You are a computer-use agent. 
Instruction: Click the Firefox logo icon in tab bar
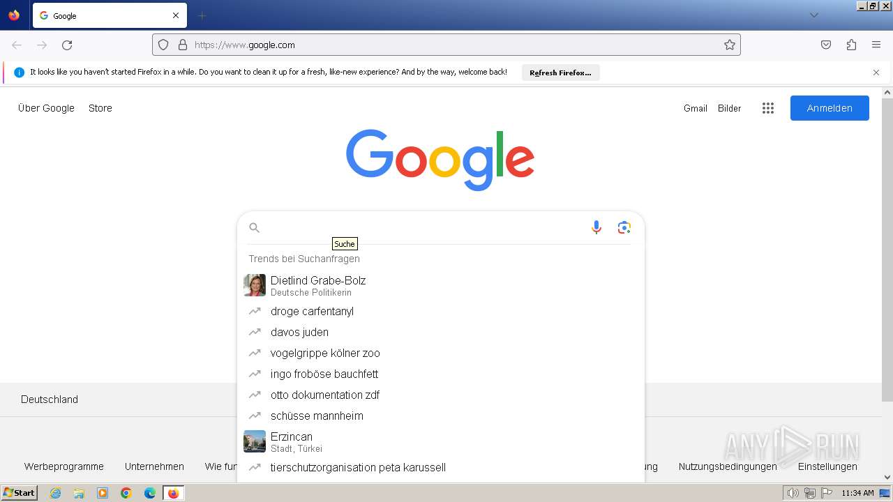14,15
